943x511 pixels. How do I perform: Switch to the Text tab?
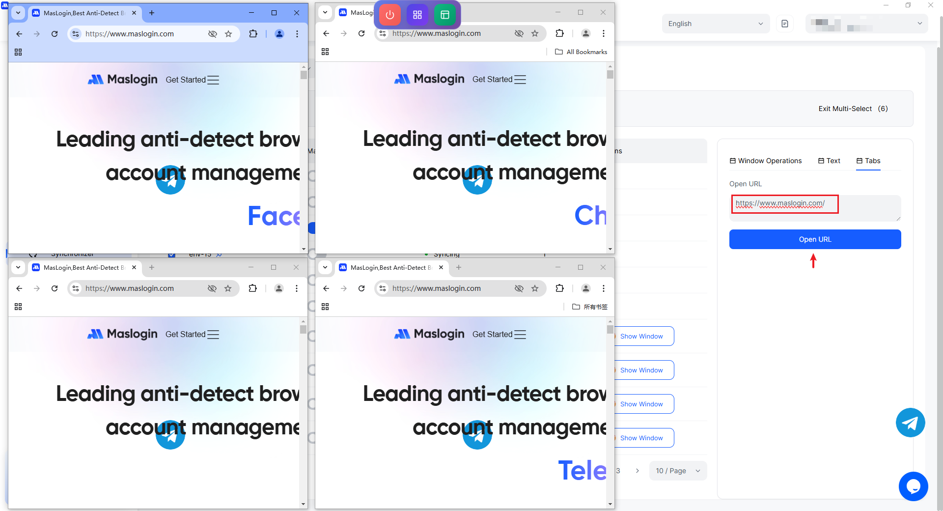pyautogui.click(x=829, y=161)
